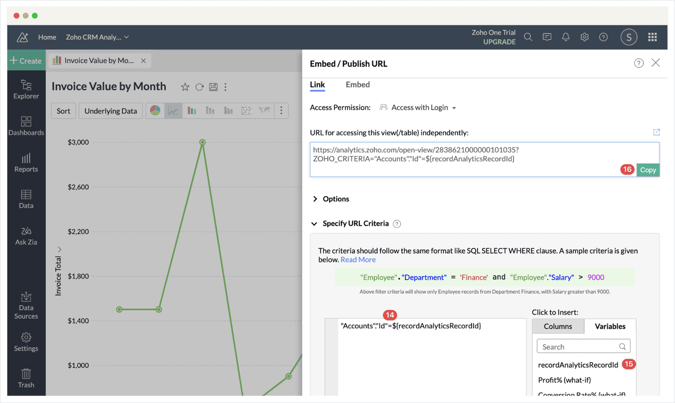Open Ask Zia assistant
Image resolution: width=675 pixels, height=403 pixels.
26,236
